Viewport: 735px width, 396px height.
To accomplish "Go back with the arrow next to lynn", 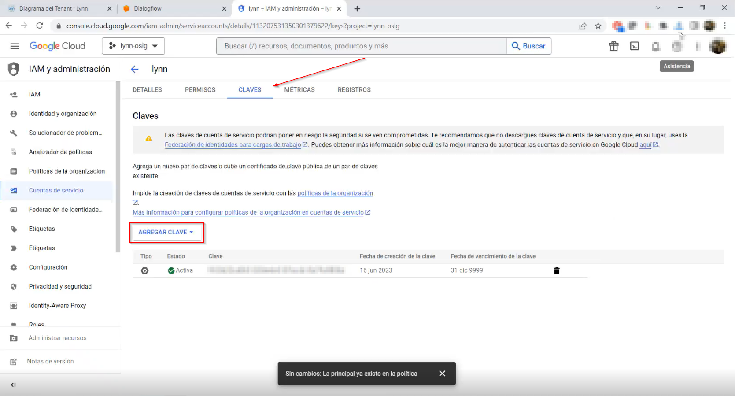I will tap(135, 69).
